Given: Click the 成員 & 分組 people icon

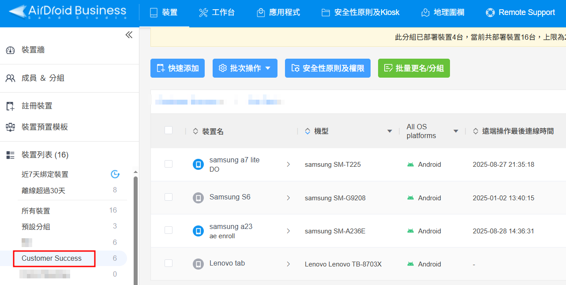Looking at the screenshot, I should (x=10, y=78).
